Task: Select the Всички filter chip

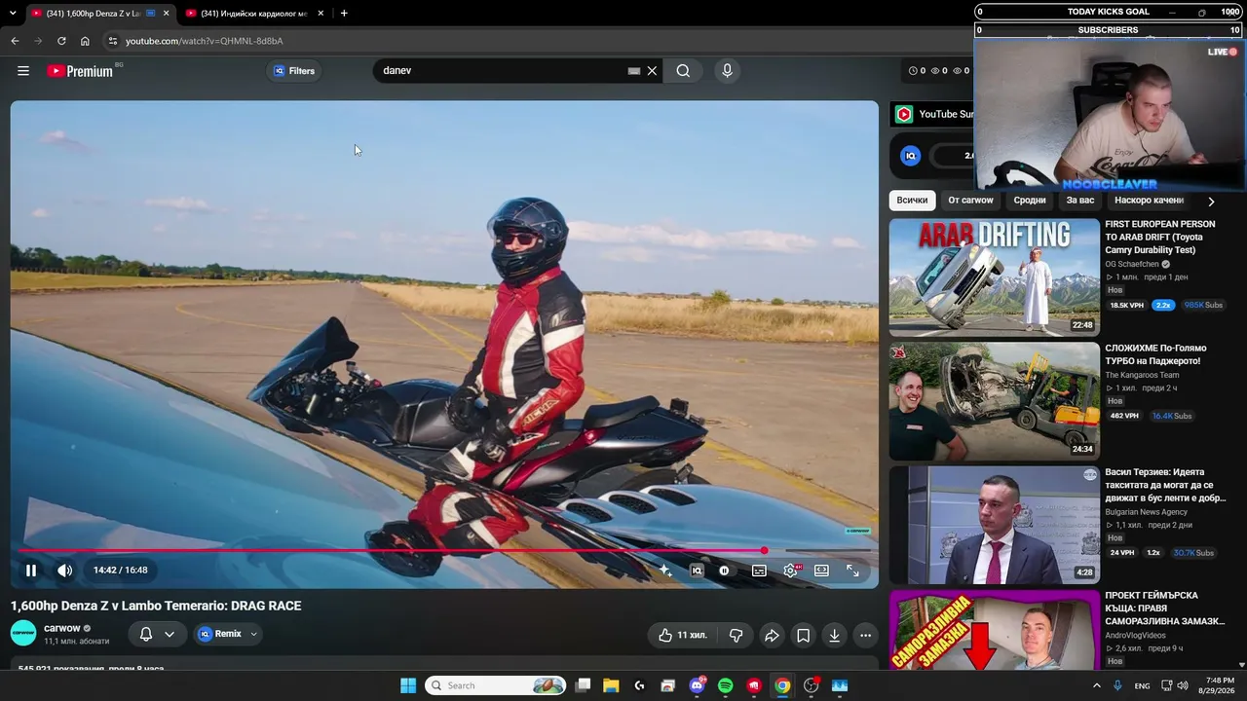Action: (912, 201)
